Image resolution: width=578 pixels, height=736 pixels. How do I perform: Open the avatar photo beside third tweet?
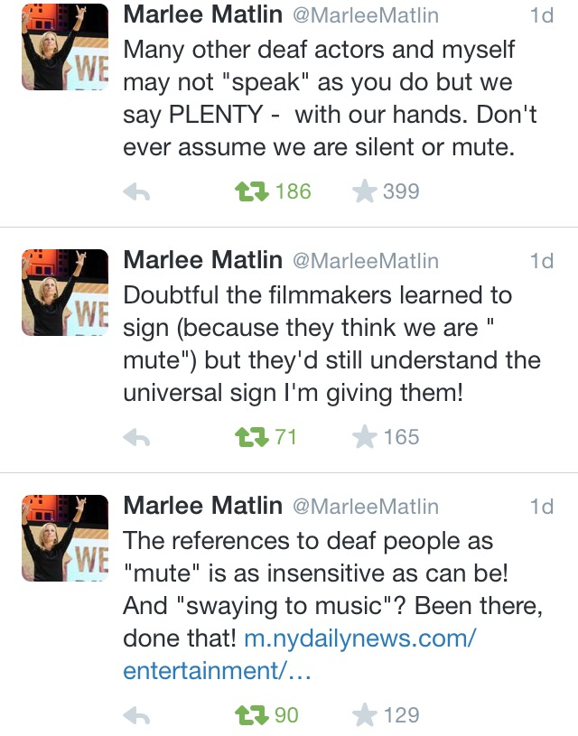[65, 538]
